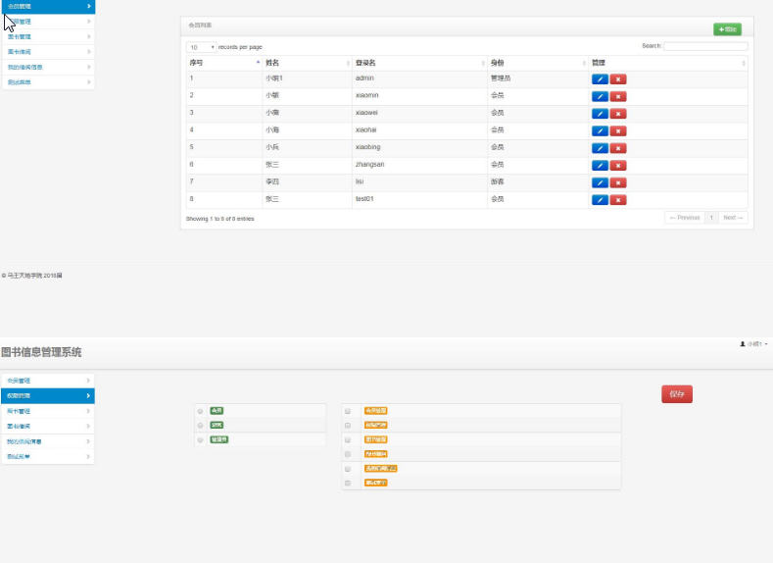Edit the xiaomin user entry

[600, 96]
